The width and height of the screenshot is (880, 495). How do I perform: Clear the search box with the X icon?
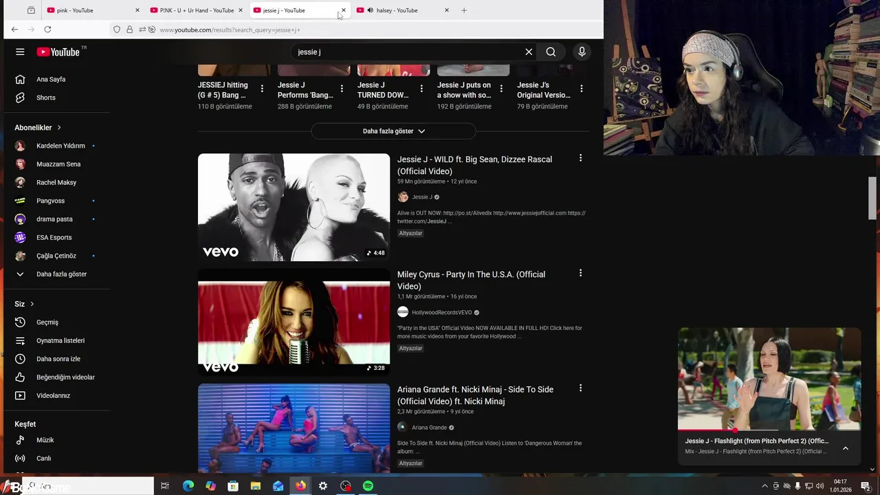pos(529,52)
